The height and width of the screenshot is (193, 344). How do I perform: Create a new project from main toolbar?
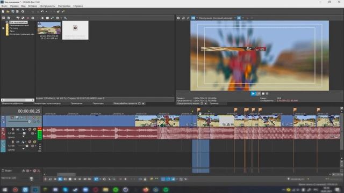(3, 11)
